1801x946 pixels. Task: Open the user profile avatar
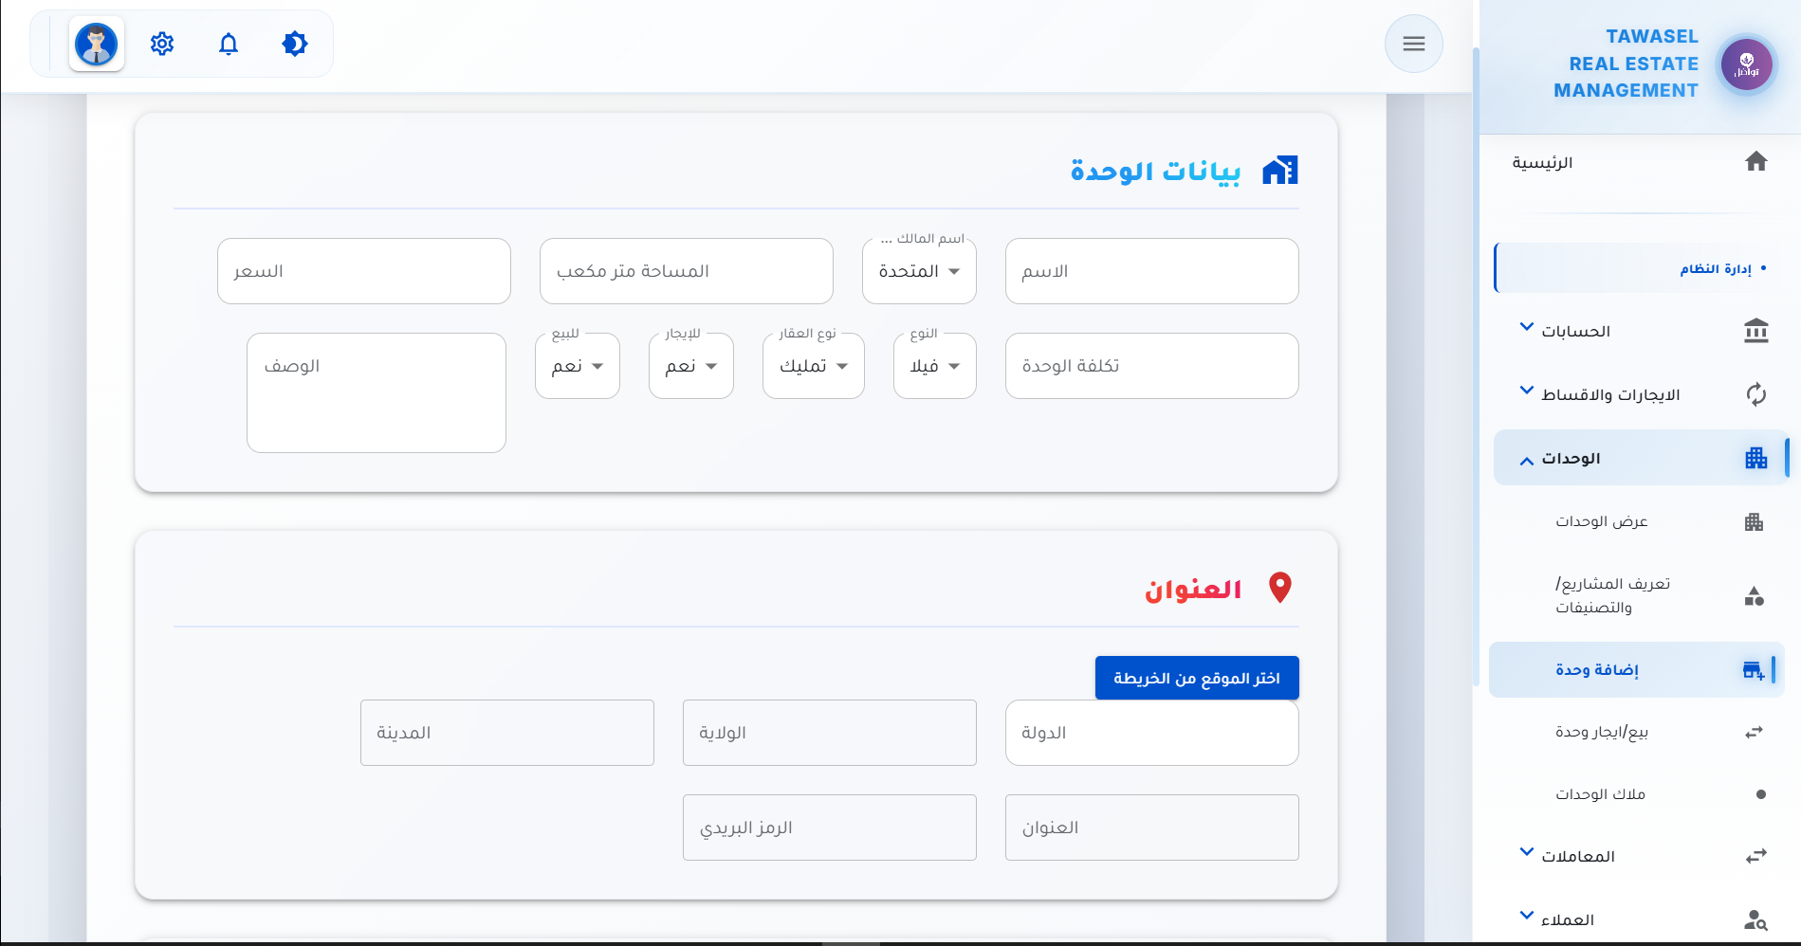97,44
